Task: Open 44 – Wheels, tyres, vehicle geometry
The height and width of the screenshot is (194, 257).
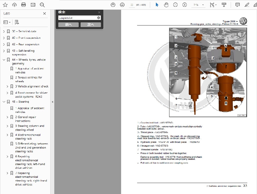Action: 29,61
